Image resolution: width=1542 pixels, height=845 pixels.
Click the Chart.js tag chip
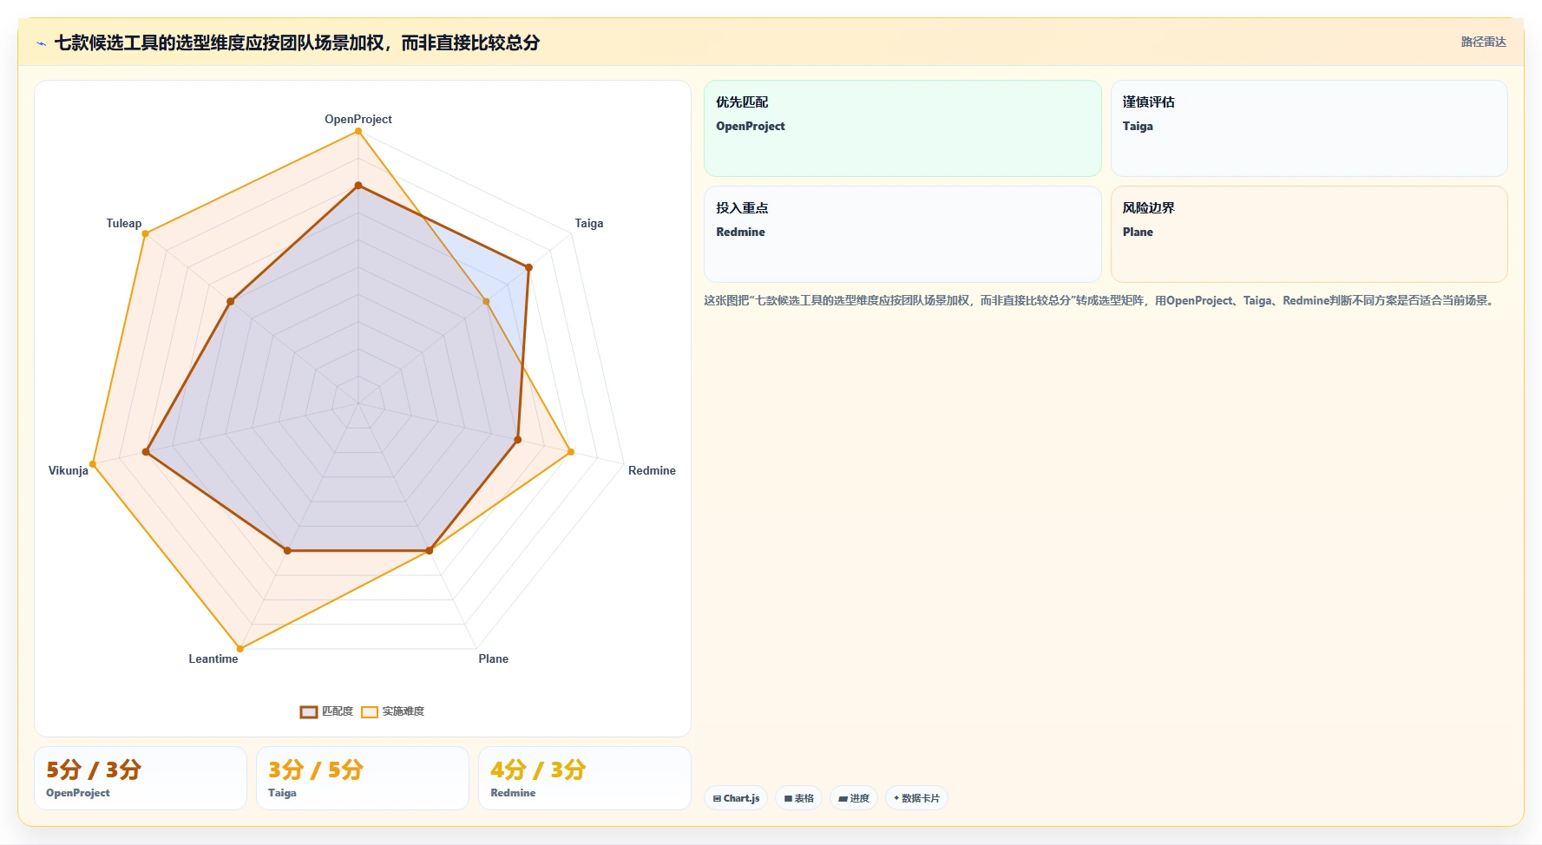tap(736, 798)
